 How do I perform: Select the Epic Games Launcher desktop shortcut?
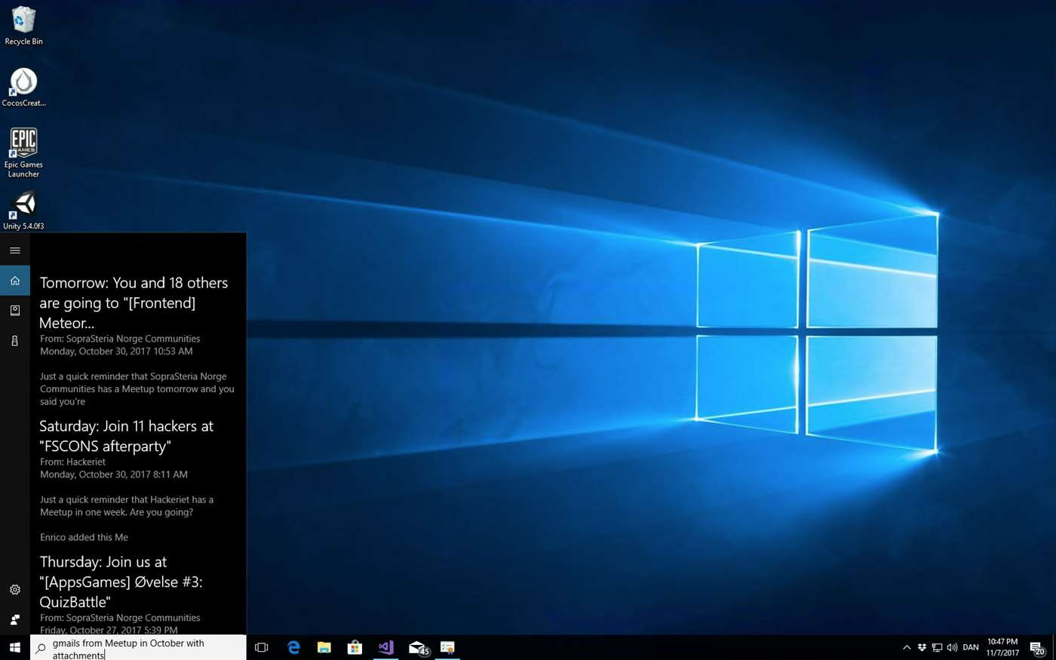point(23,153)
